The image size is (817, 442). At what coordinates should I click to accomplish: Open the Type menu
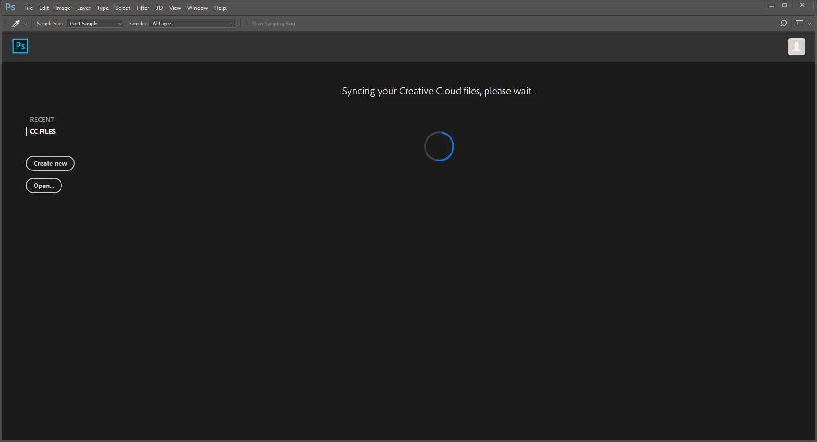tap(103, 8)
